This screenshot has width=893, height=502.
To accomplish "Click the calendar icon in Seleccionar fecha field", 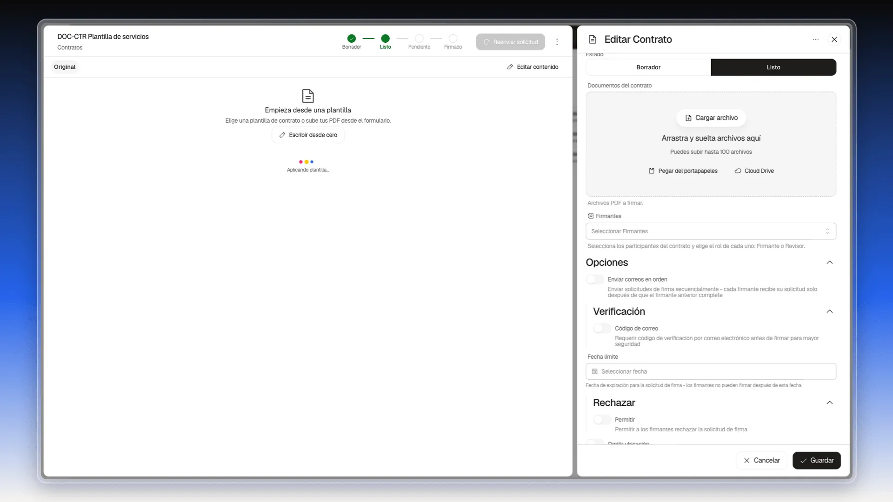I will pos(594,371).
